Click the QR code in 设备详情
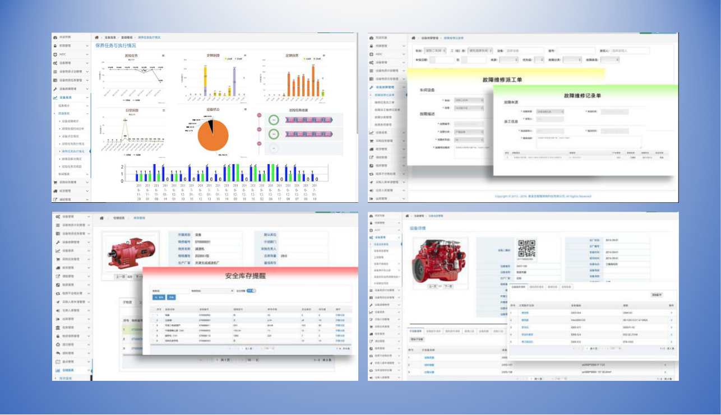The image size is (721, 415). coord(526,248)
